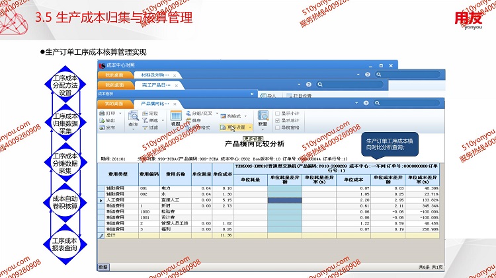Enable the 显示小计 checkbox
The width and height of the screenshot is (496, 278).
click(x=278, y=114)
